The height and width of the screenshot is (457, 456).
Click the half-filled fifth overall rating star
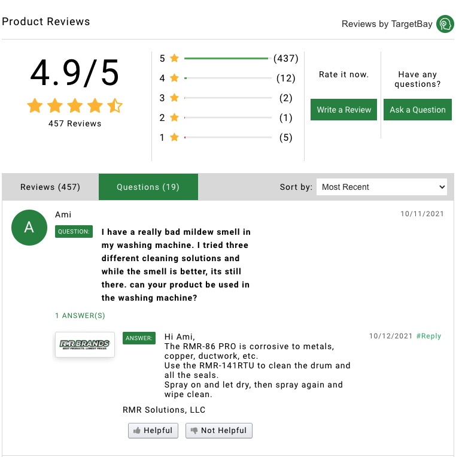[115, 105]
